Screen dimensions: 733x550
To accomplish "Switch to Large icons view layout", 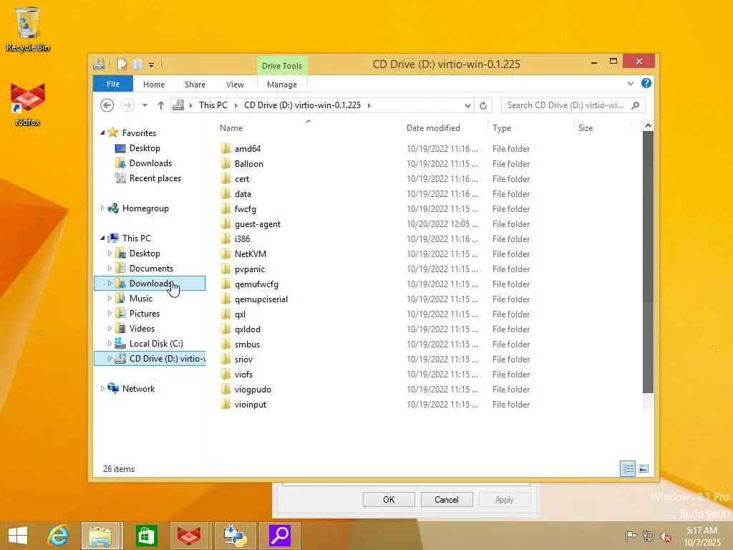I will point(644,468).
